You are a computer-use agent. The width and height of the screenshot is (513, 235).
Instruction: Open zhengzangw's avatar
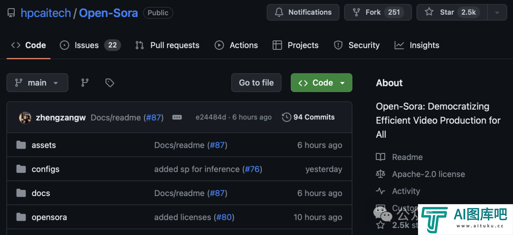tap(25, 117)
